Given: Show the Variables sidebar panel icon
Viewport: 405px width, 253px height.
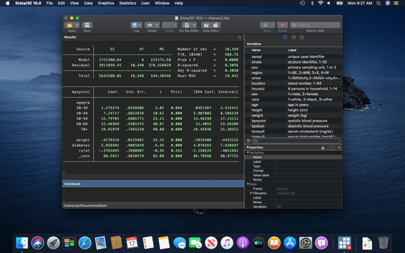Looking at the screenshot, I should [285, 37].
